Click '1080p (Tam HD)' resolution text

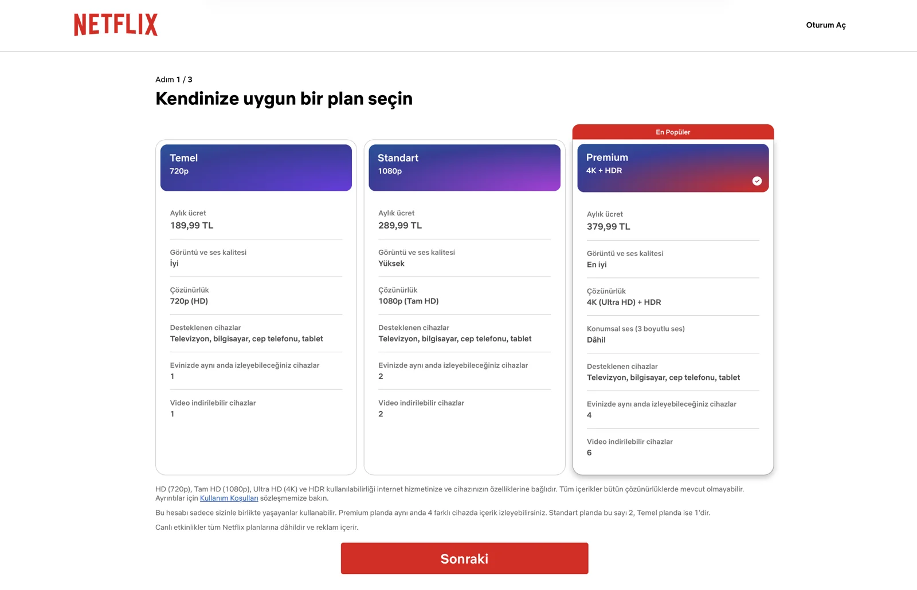[x=408, y=301]
